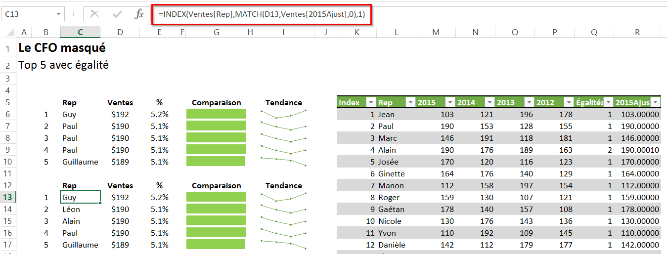The width and height of the screenshot is (667, 254).
Task: Open the 2015Ajust column filter dropdown
Action: click(x=655, y=103)
